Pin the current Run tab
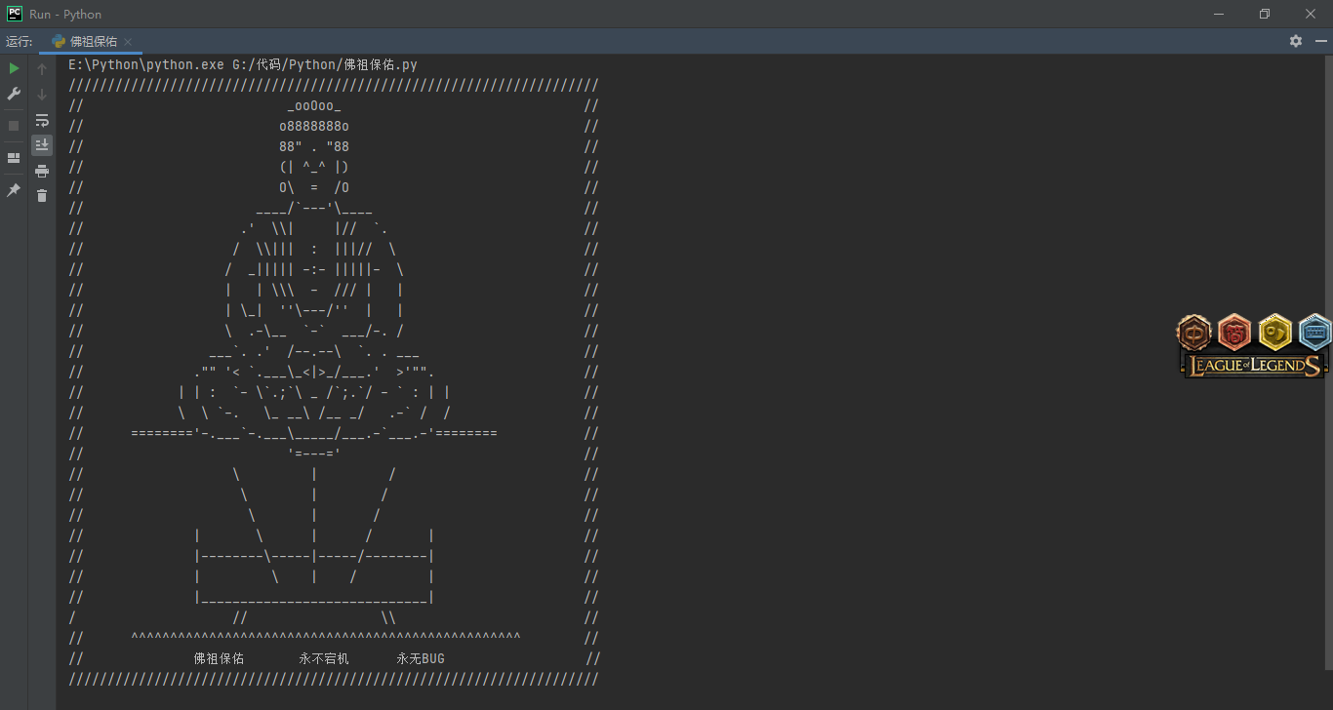 (14, 190)
